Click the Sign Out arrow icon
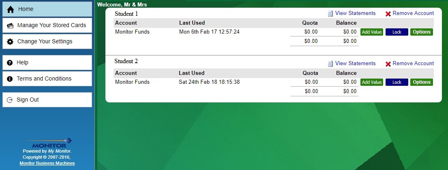448x170 pixels. click(x=10, y=100)
